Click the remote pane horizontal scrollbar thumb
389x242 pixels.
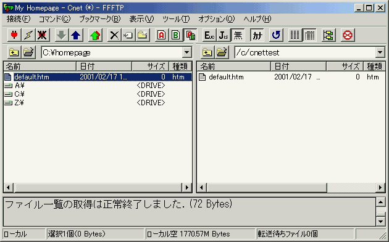[x=267, y=188]
